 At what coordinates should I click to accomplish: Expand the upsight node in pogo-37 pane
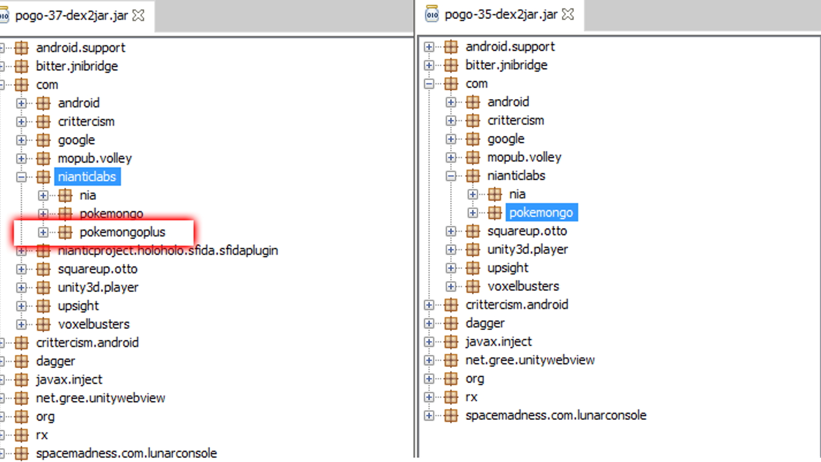pyautogui.click(x=21, y=306)
